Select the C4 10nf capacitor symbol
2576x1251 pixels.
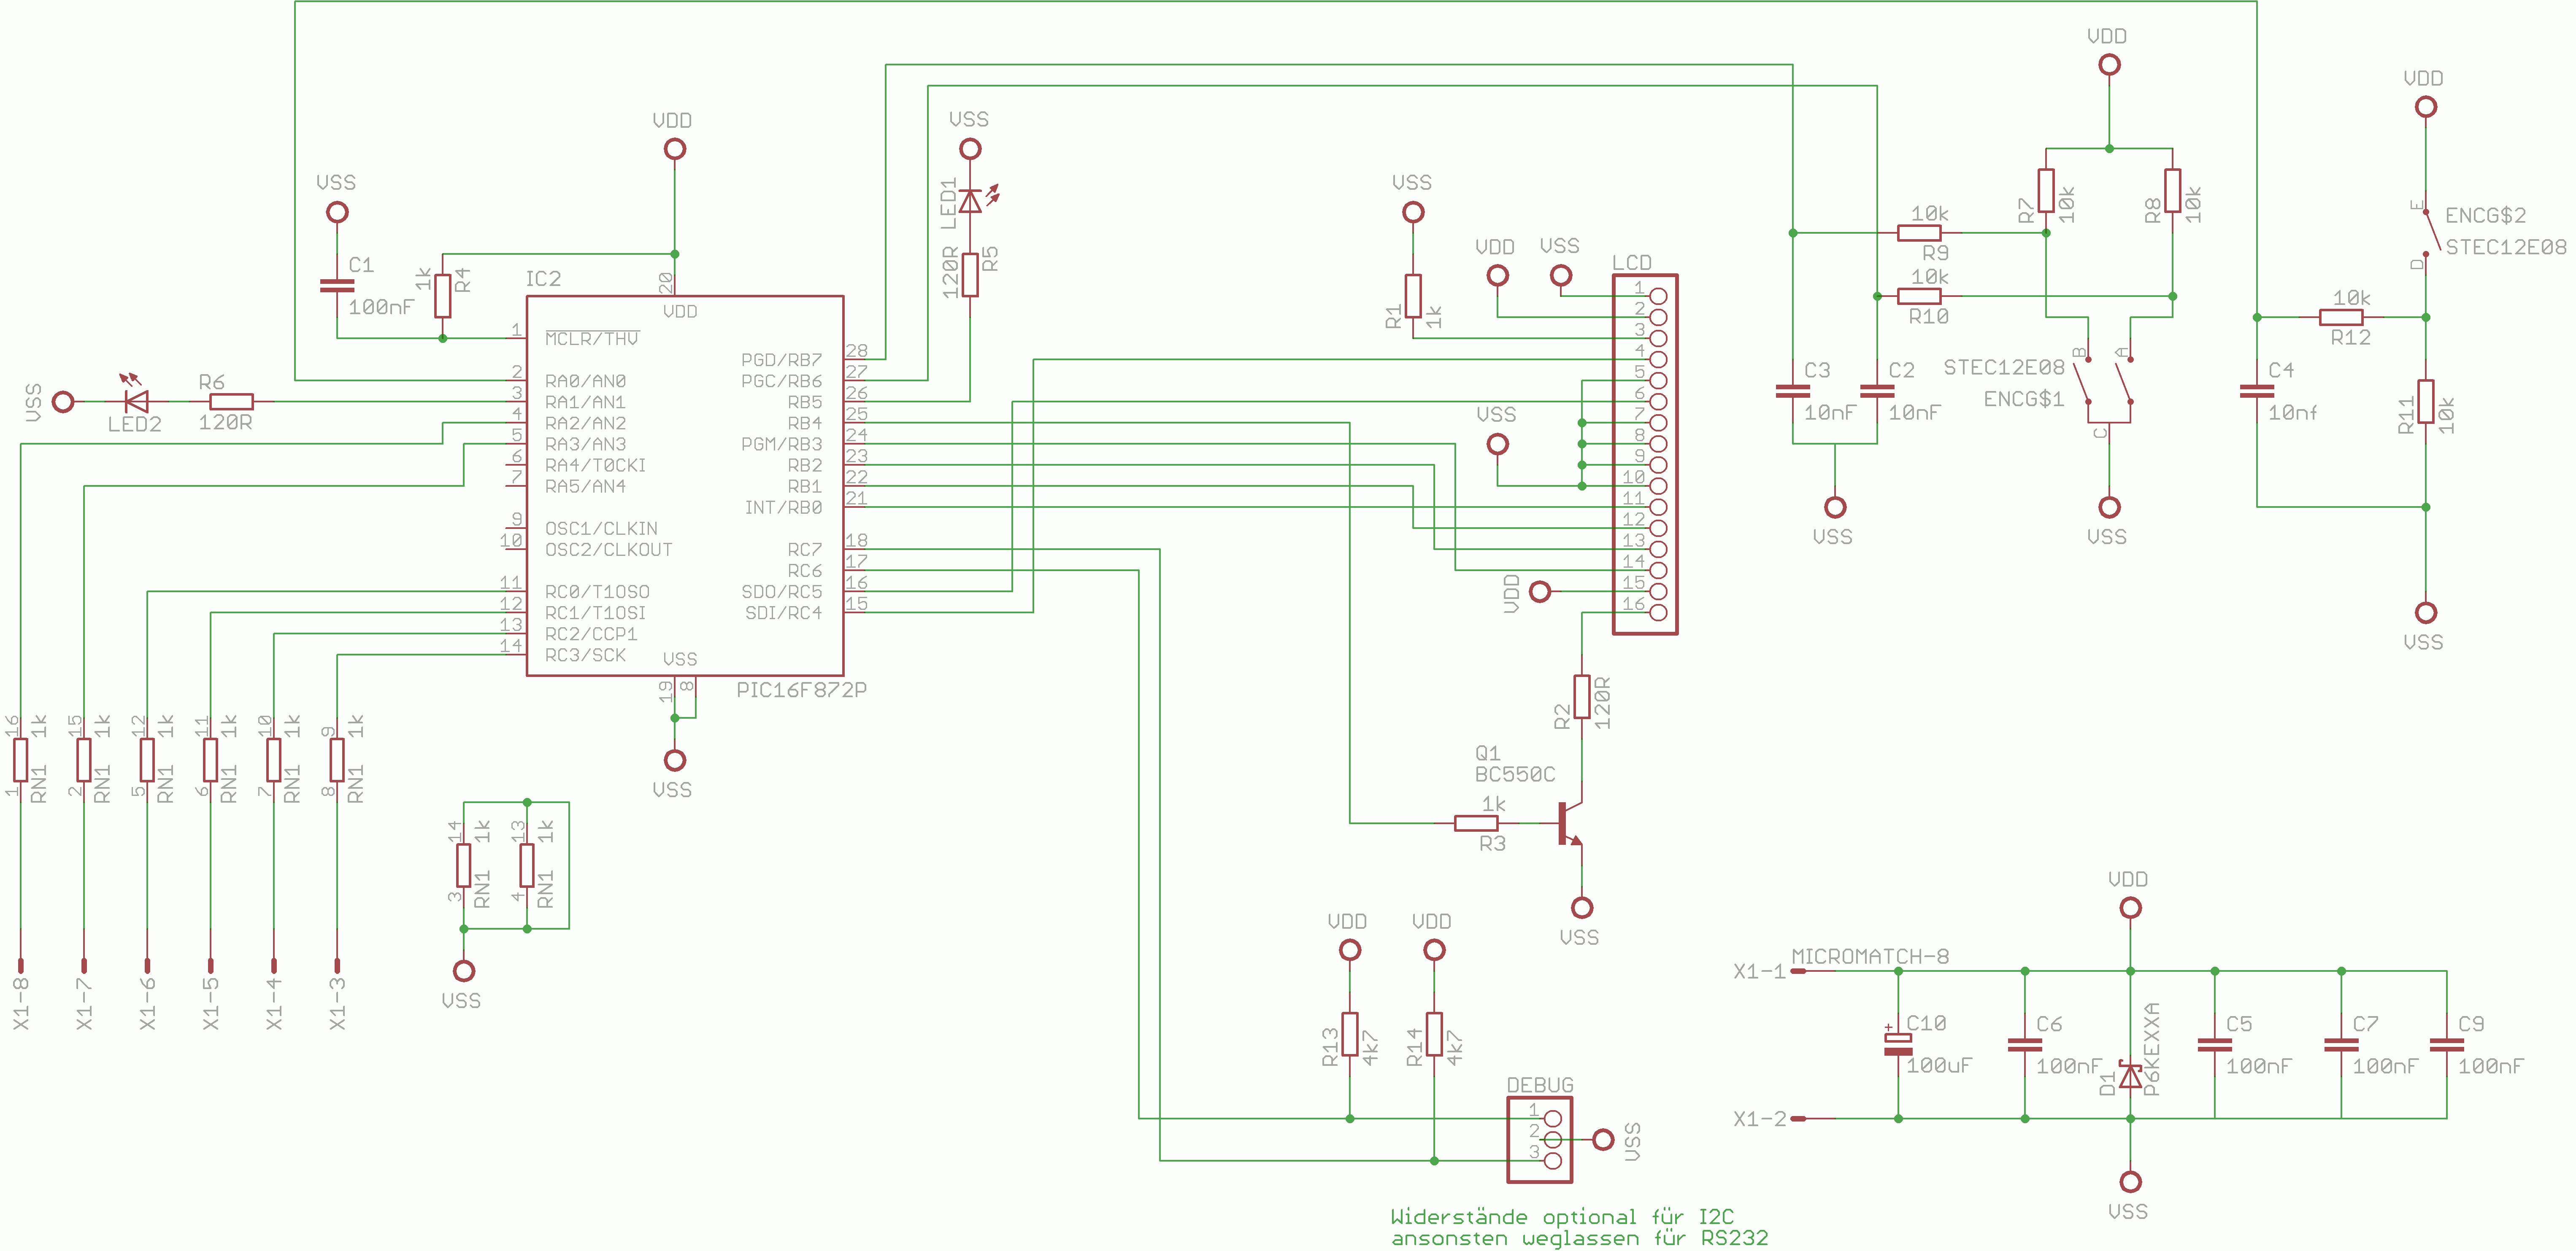point(2256,392)
